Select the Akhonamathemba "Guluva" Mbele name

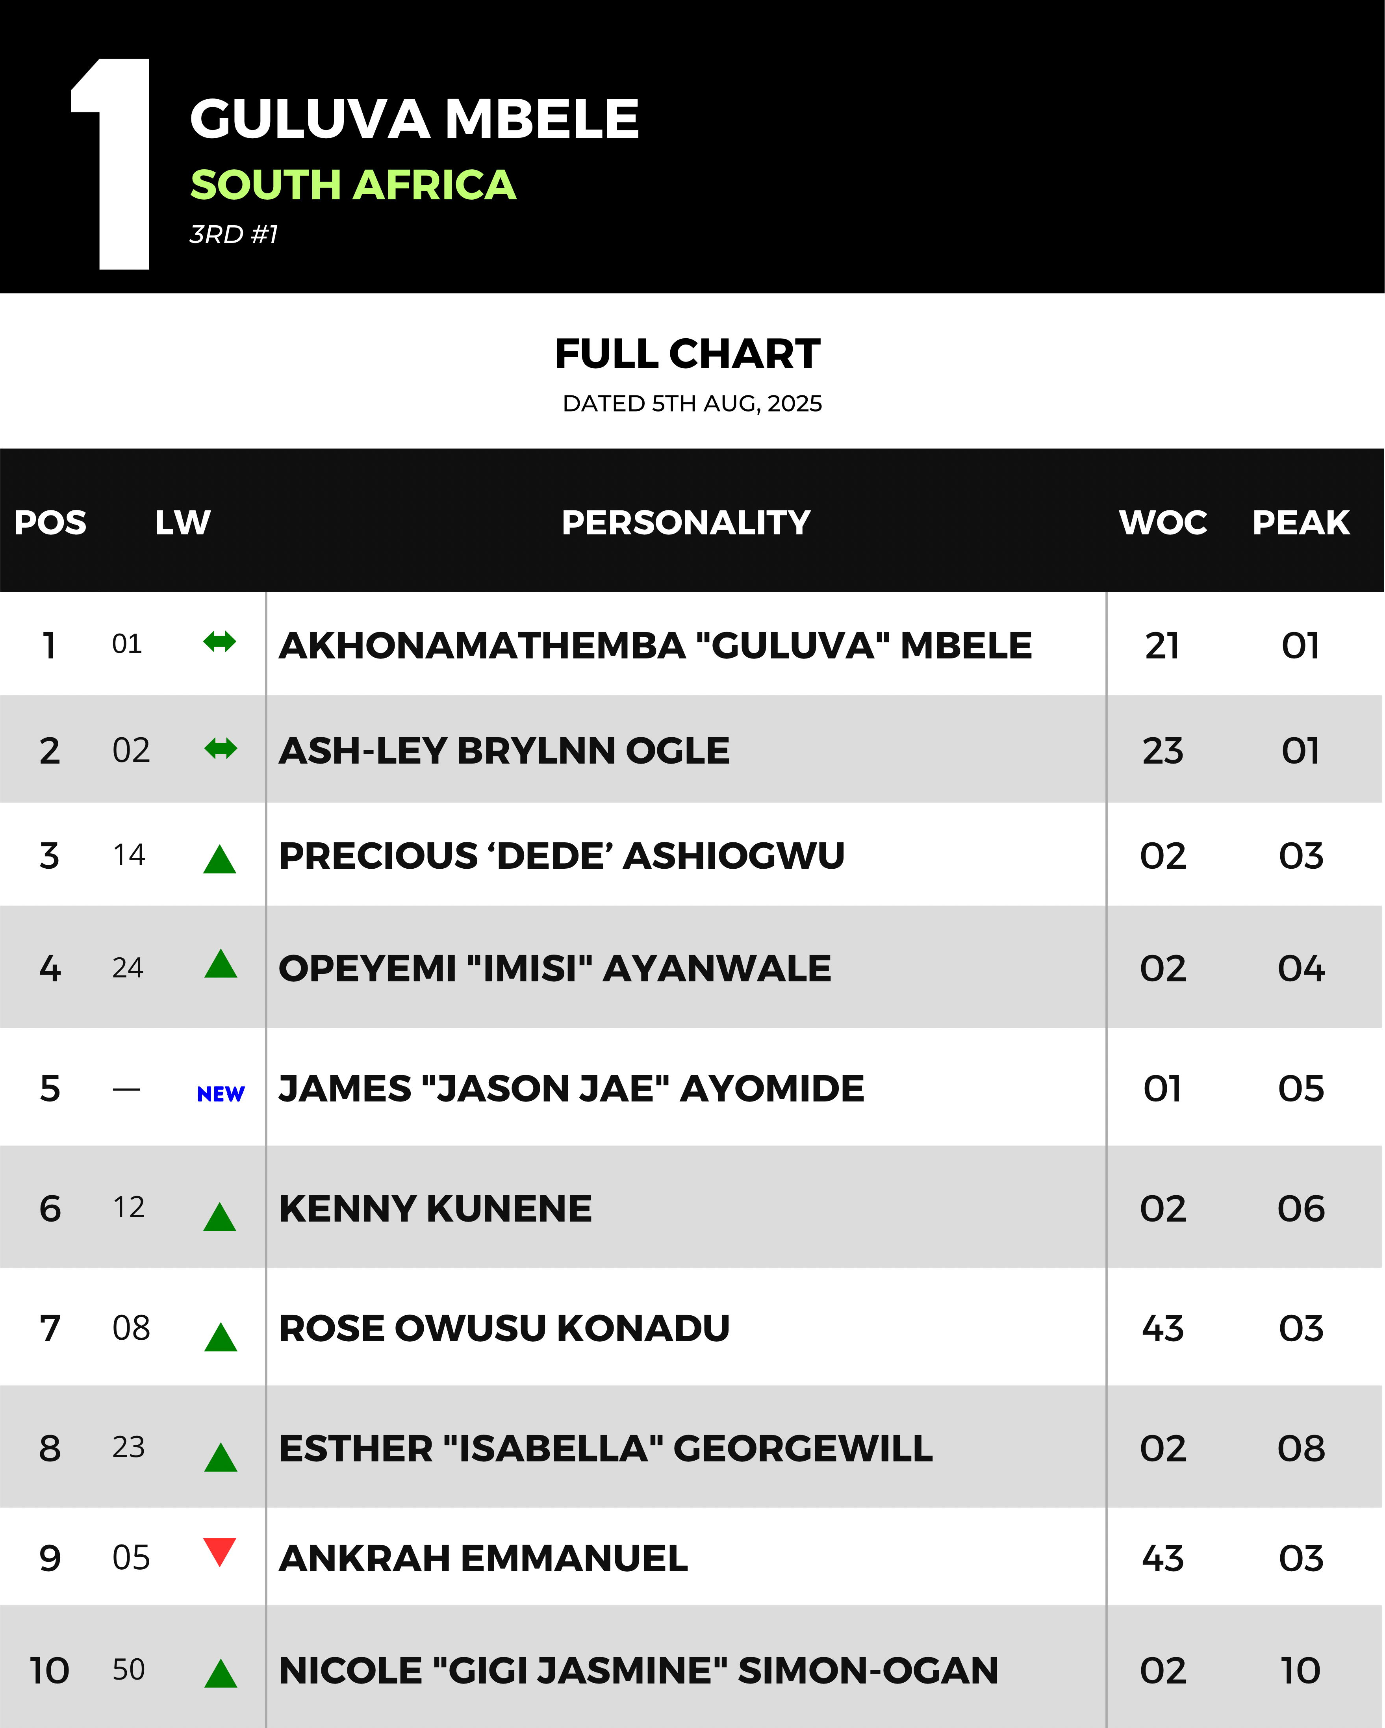coord(656,645)
